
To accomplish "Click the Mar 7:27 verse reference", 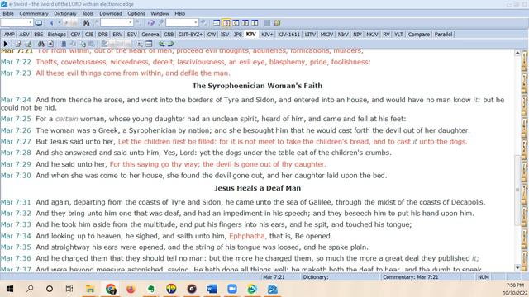I will coord(16,142).
